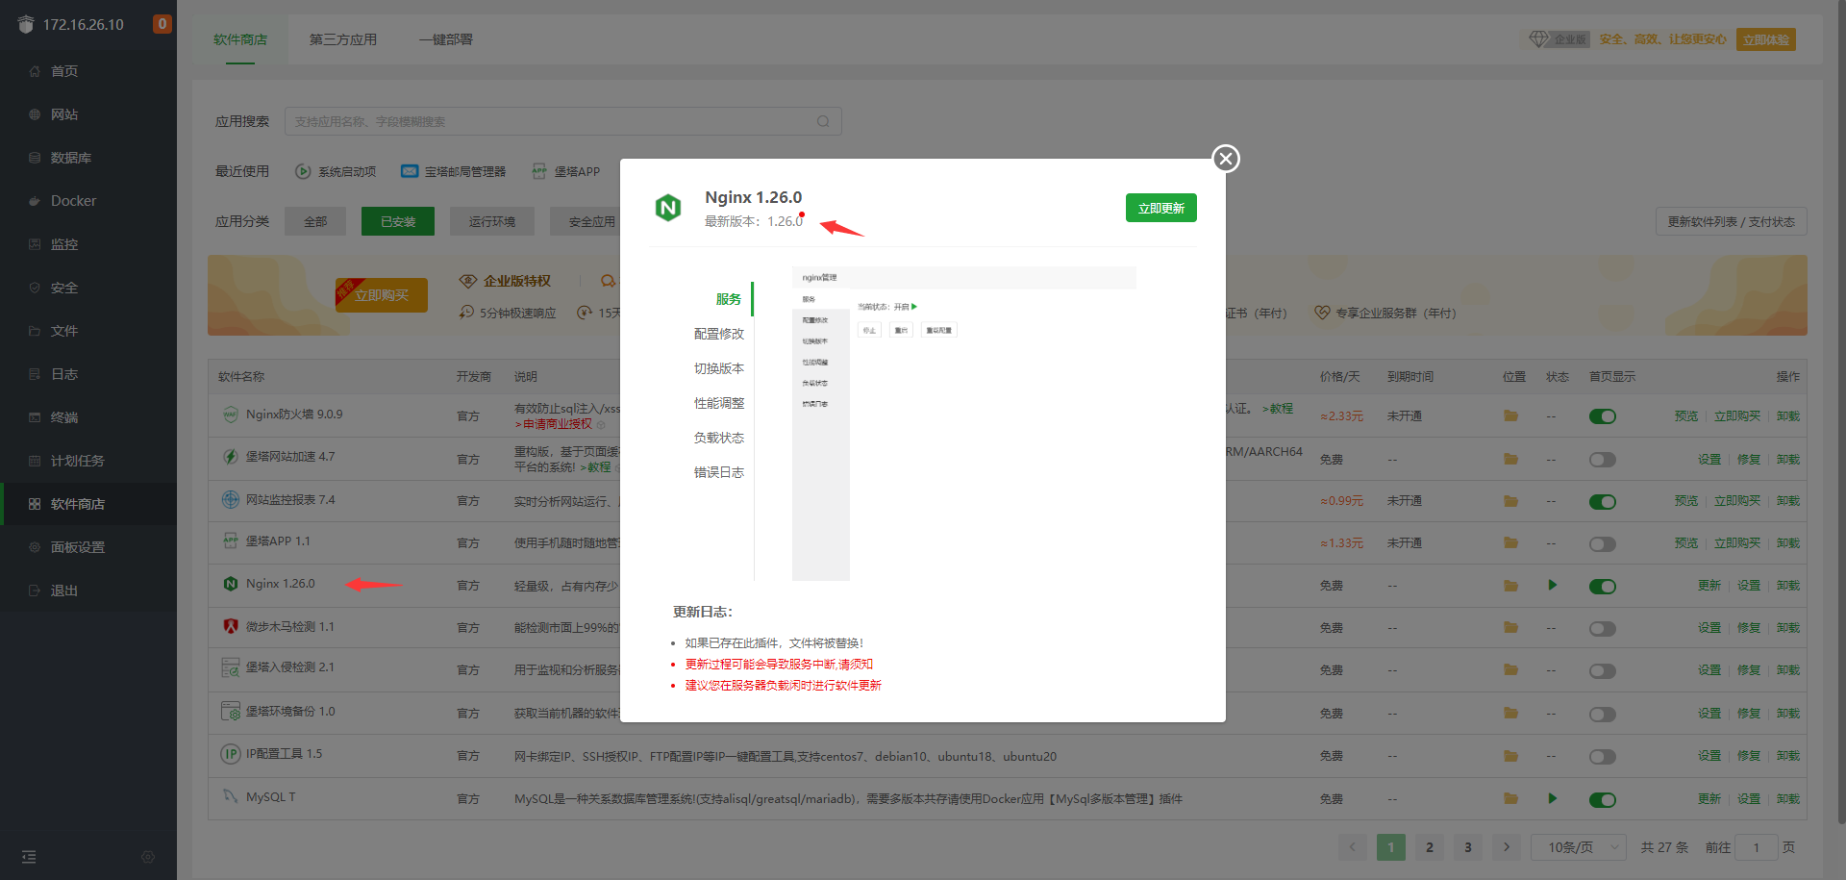1846x880 pixels.
Task: Open the 10条/页 page size dropdown
Action: point(1579,847)
